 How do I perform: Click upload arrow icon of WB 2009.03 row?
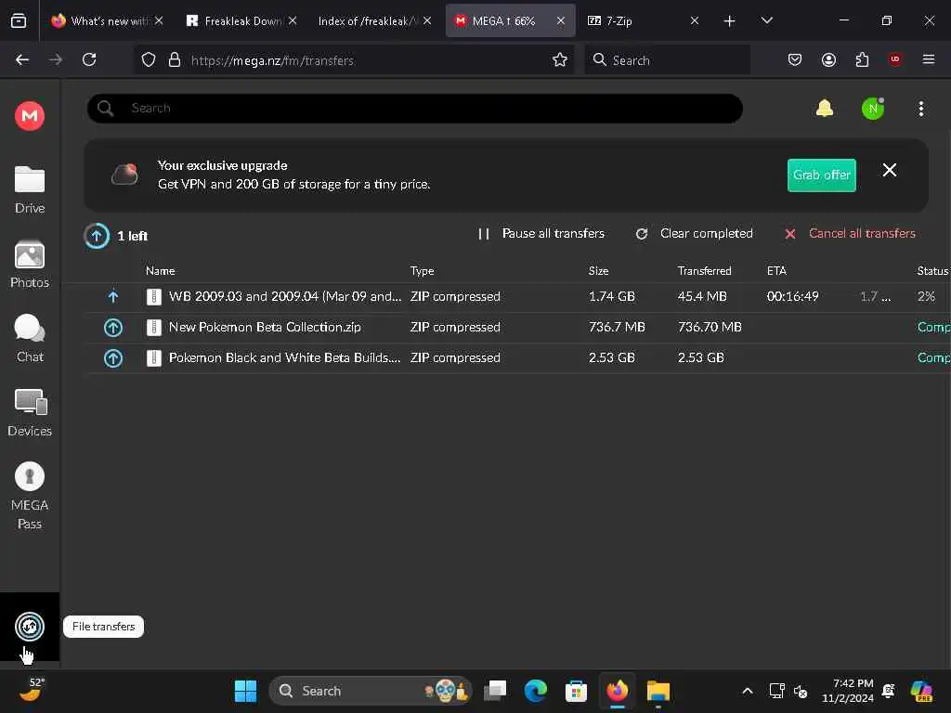pos(112,296)
